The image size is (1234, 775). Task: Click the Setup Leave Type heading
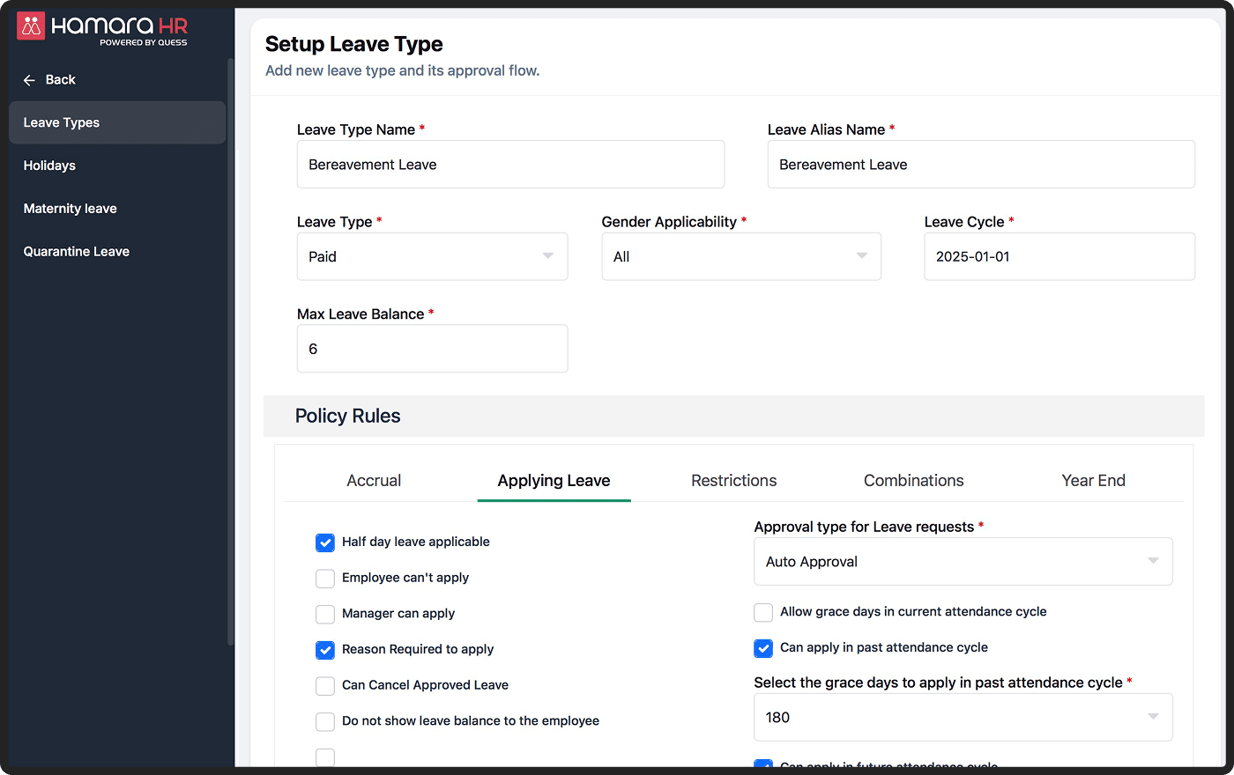(x=354, y=44)
